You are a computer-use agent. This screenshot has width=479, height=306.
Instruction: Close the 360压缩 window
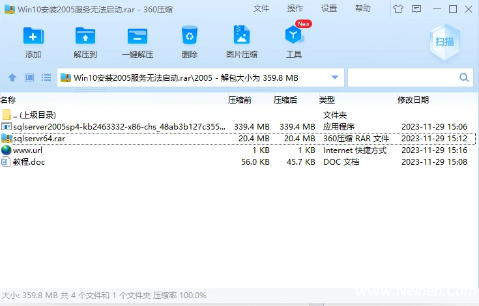469,9
